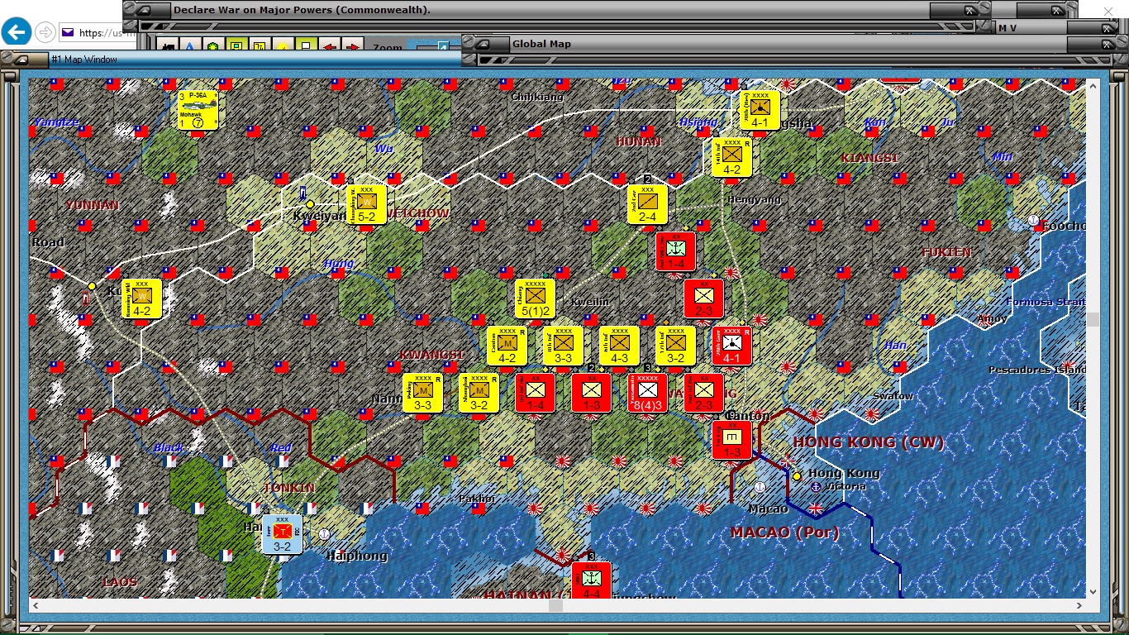Select the red 1-4 unit below Hengyang
The height and width of the screenshot is (635, 1129).
pyautogui.click(x=676, y=251)
